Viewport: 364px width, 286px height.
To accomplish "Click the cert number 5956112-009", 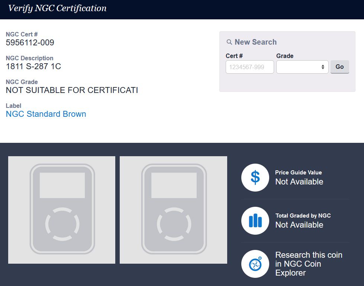I will [30, 42].
